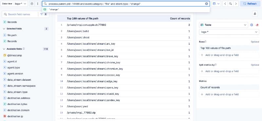Click the destination.ip field
262x121 pixels.
(x=15, y=116)
